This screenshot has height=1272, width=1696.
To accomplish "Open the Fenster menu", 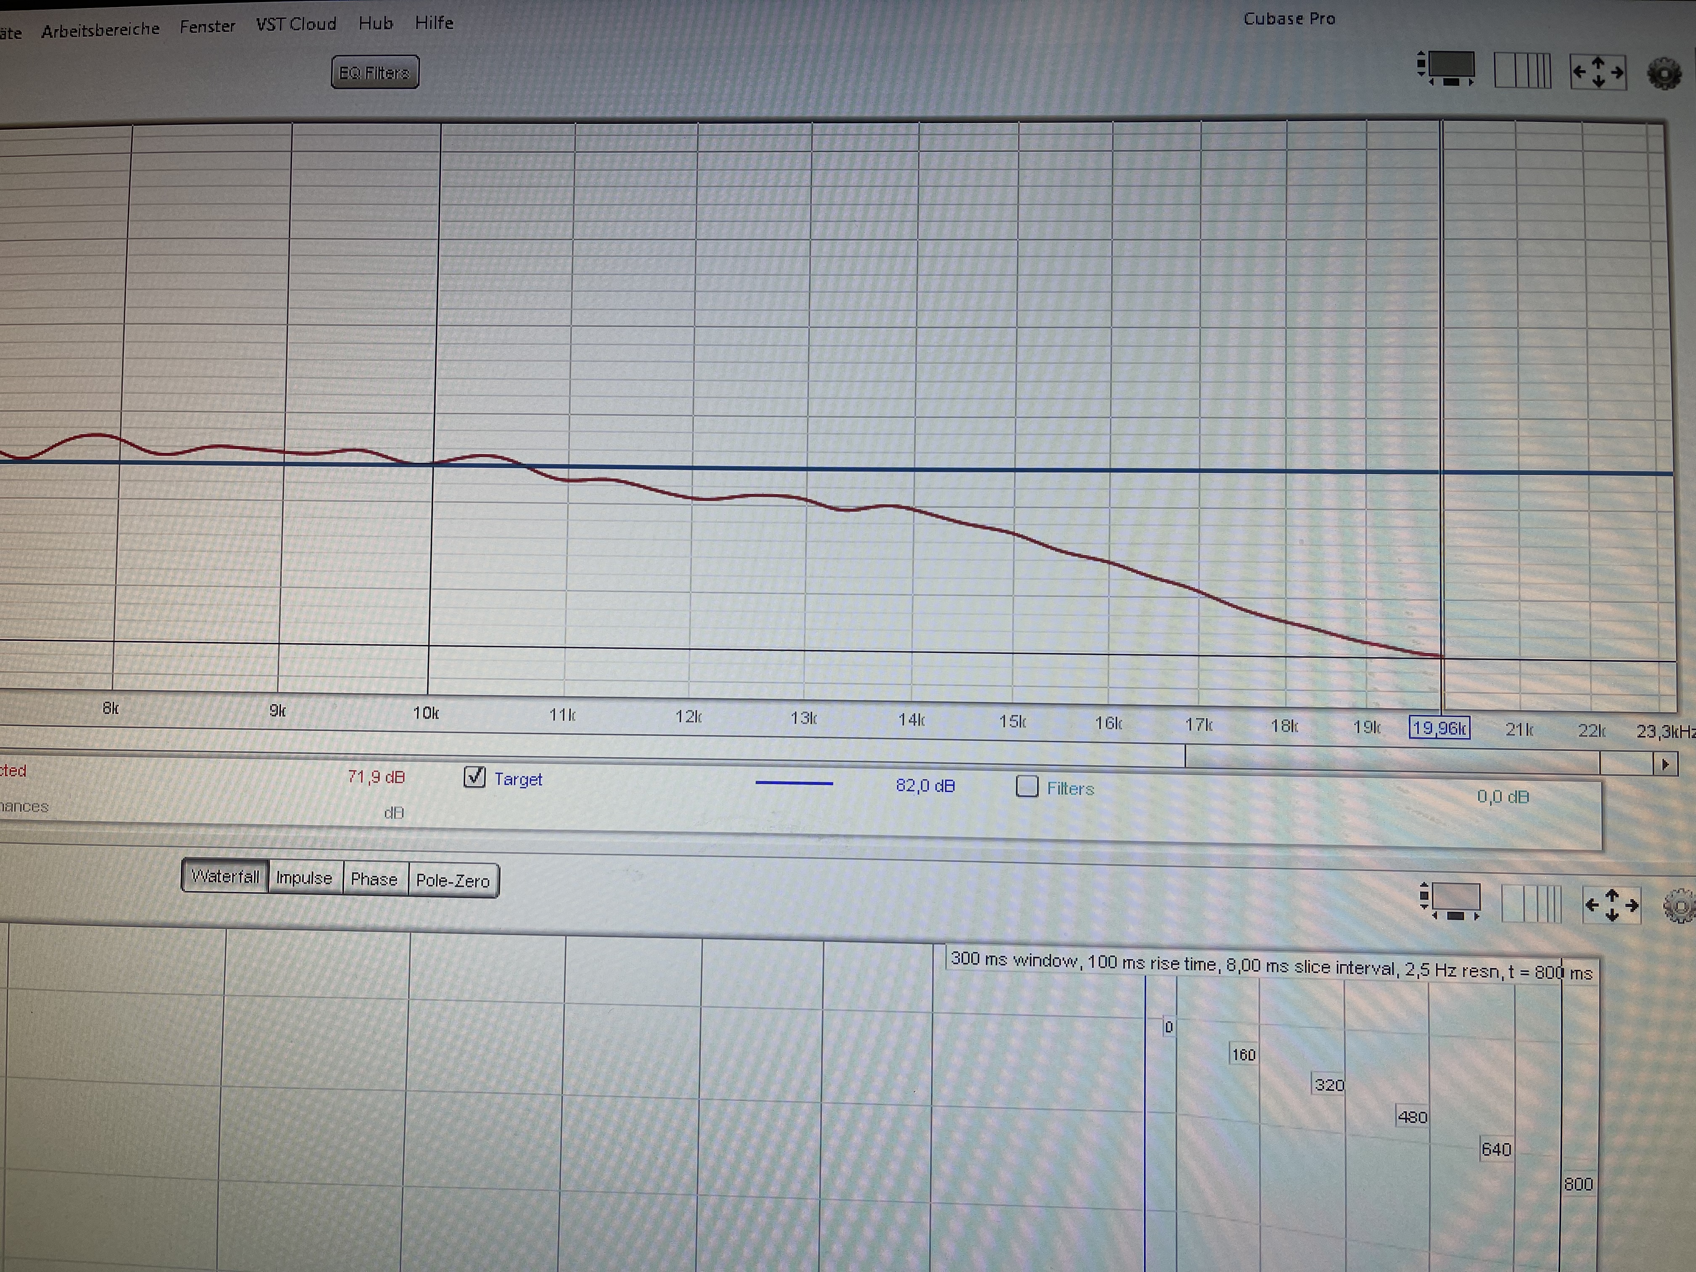I will (208, 27).
